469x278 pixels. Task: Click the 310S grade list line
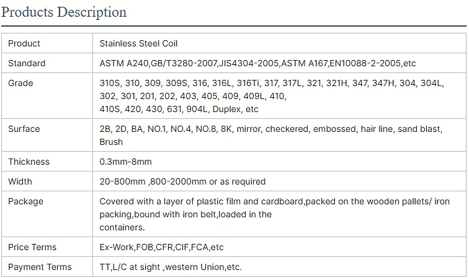point(272,83)
